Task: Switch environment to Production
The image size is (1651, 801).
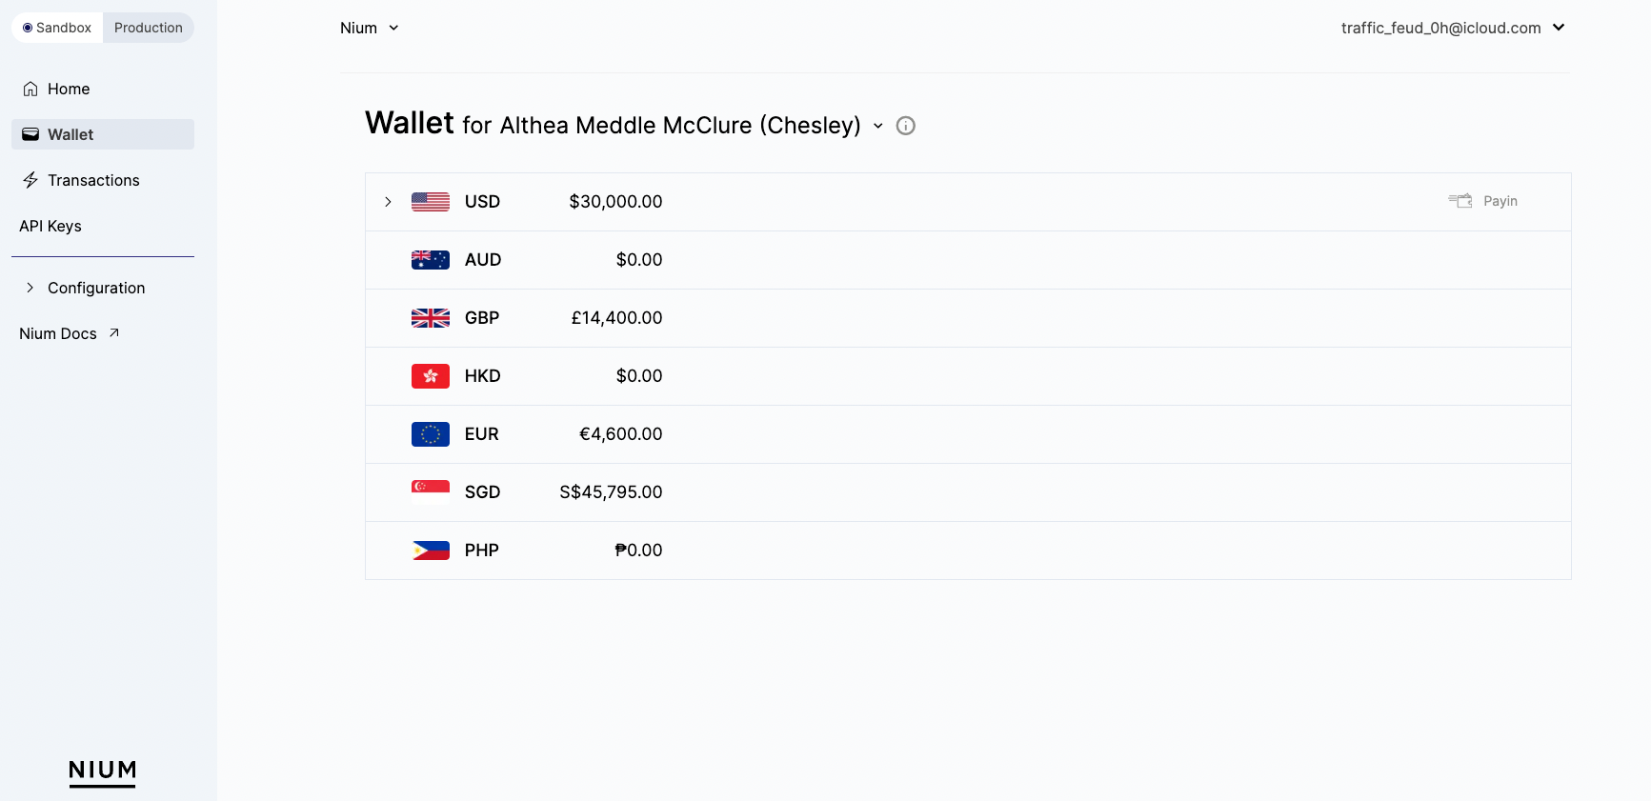Action: point(149,28)
